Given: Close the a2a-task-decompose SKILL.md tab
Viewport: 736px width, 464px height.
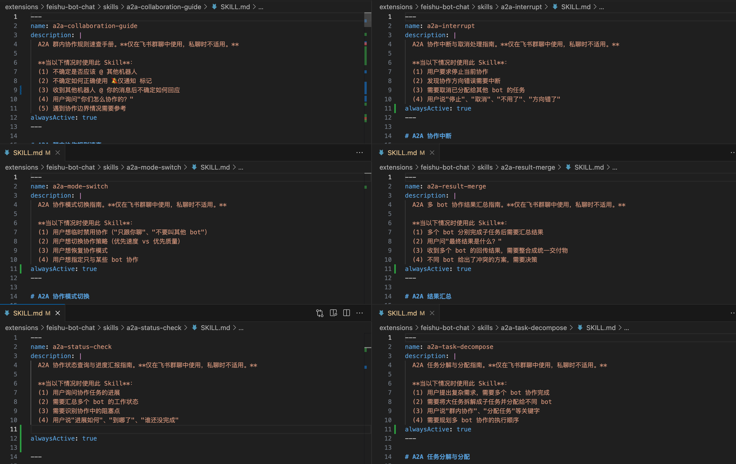Looking at the screenshot, I should 432,313.
